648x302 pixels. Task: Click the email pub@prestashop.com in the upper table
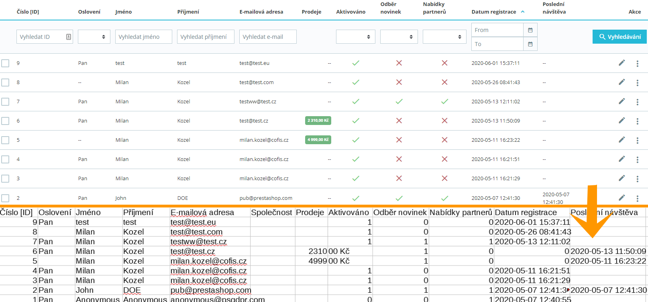[266, 198]
